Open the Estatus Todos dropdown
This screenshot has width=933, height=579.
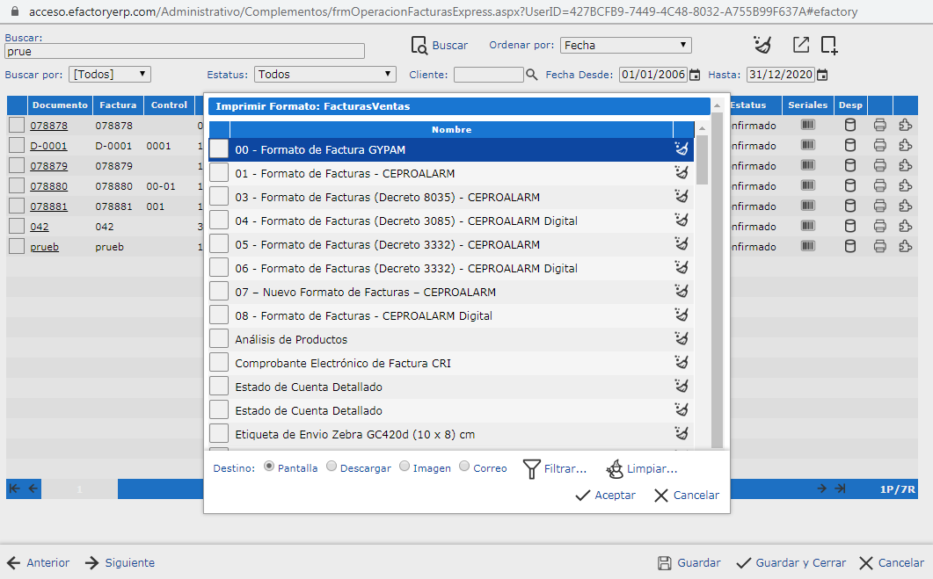click(x=324, y=75)
